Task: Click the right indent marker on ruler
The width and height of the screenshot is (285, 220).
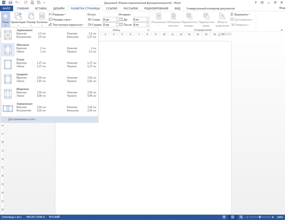Action: 219,35
